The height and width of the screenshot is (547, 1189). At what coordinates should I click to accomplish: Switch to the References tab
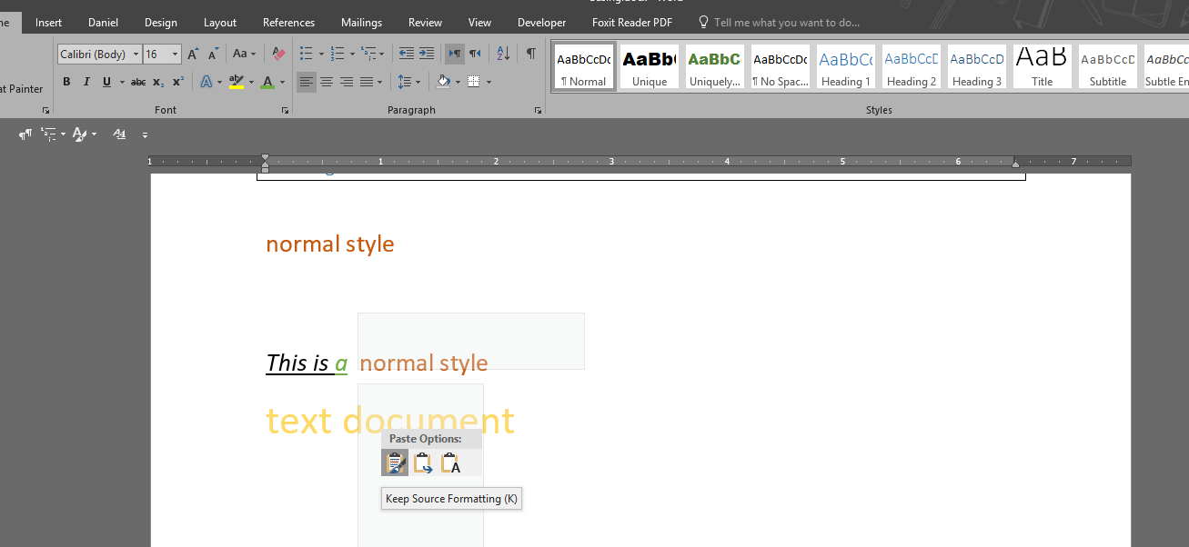[x=288, y=23]
